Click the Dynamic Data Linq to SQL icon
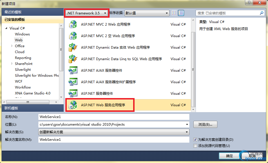 73,59
